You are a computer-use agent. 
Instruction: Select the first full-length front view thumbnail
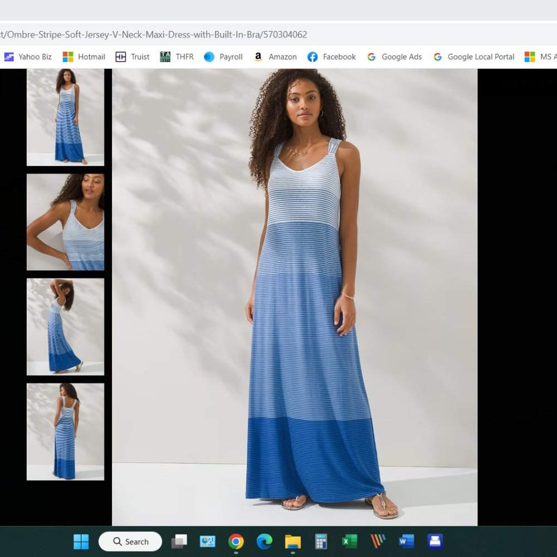65,117
